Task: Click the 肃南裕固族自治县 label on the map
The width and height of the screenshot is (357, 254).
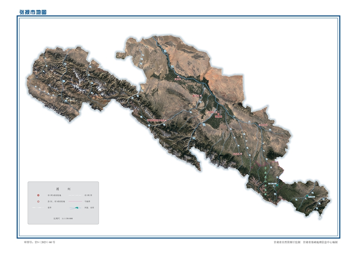Action: click(156, 120)
